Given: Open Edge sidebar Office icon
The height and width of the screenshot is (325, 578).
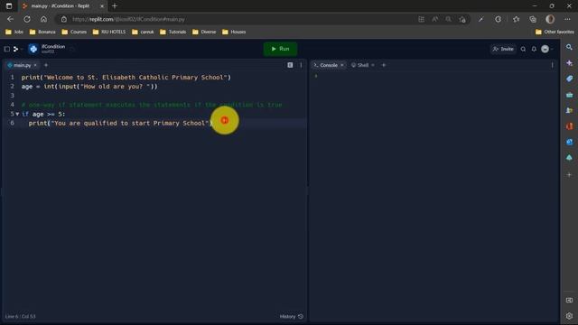Looking at the screenshot, I should pos(569,126).
